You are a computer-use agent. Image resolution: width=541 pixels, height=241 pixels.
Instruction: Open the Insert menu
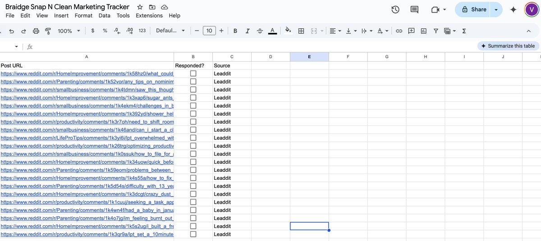[61, 15]
